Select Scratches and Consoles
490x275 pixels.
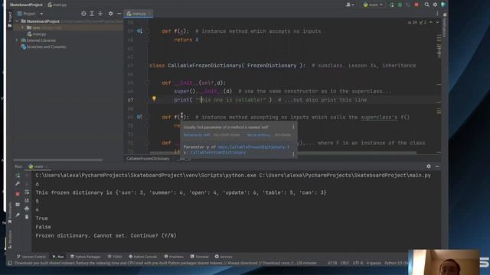click(x=44, y=47)
